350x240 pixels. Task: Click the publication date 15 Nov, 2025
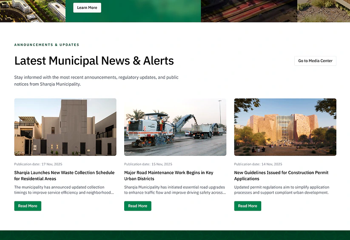tap(148, 164)
